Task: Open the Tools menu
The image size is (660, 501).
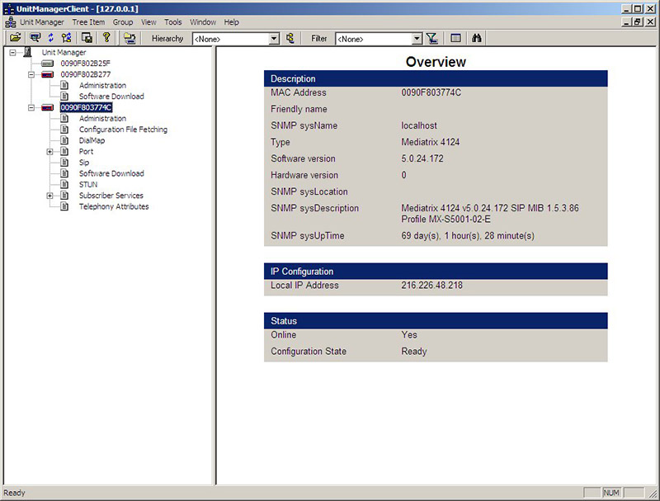Action: (x=173, y=22)
